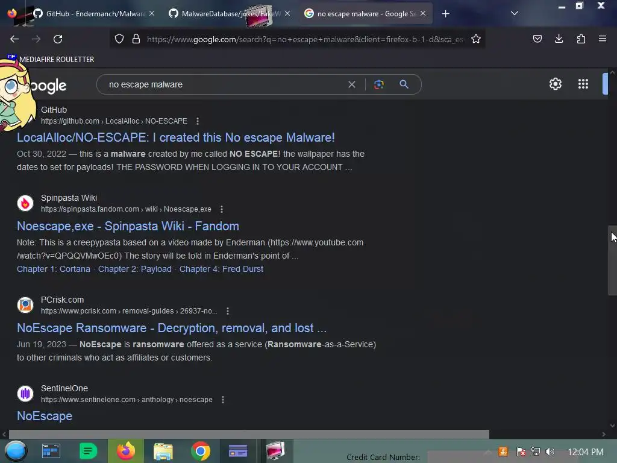Open the Firefox hamburger menu
Screen dimensions: 617x463
click(602, 39)
